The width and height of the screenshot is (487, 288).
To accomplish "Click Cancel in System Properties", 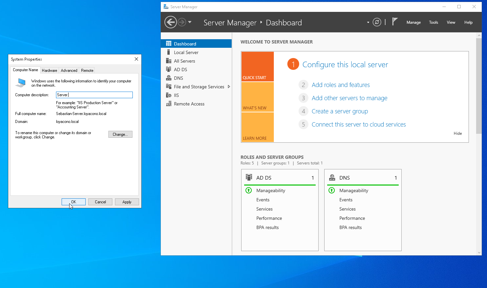I will [100, 202].
